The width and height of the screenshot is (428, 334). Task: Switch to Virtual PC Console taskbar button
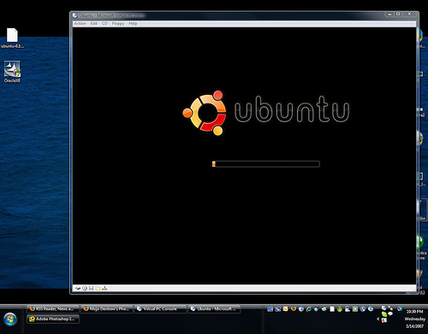160,309
